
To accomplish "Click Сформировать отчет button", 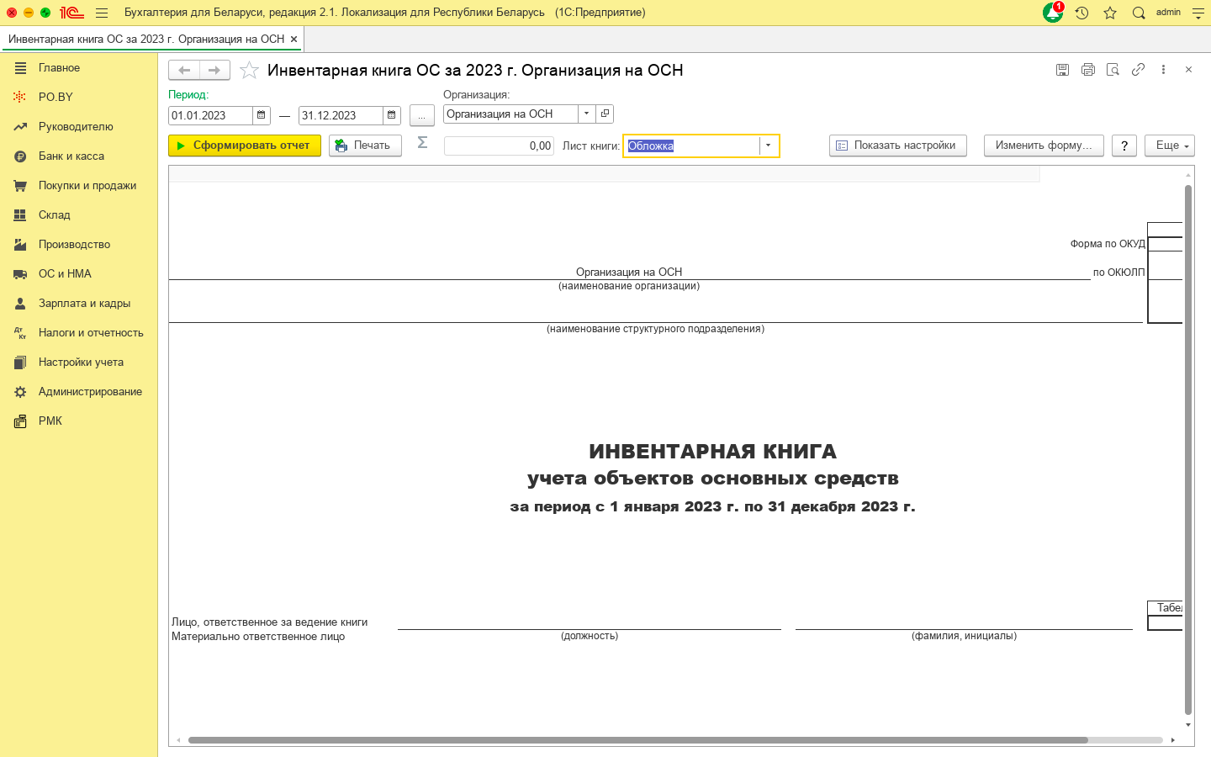I will tap(244, 146).
